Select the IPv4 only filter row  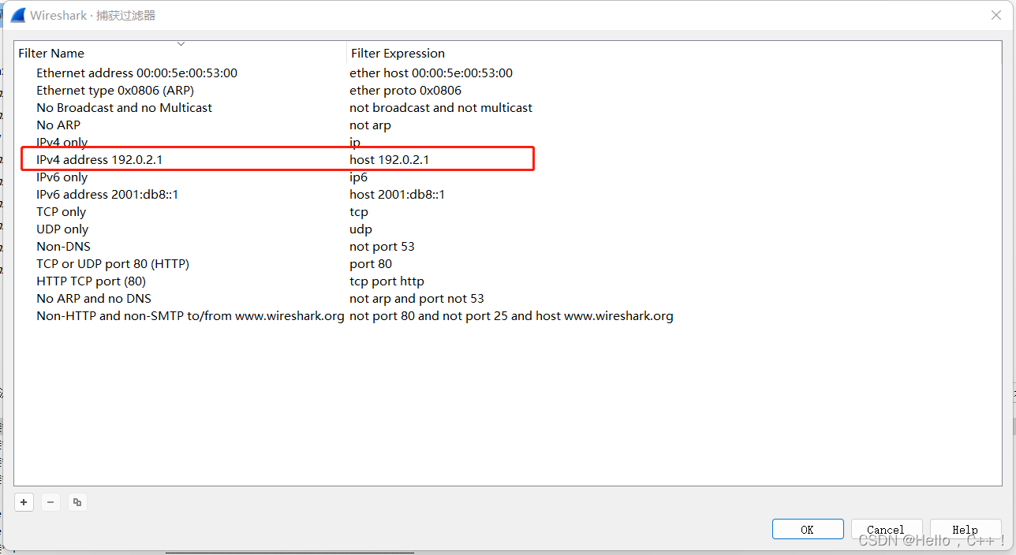click(62, 142)
